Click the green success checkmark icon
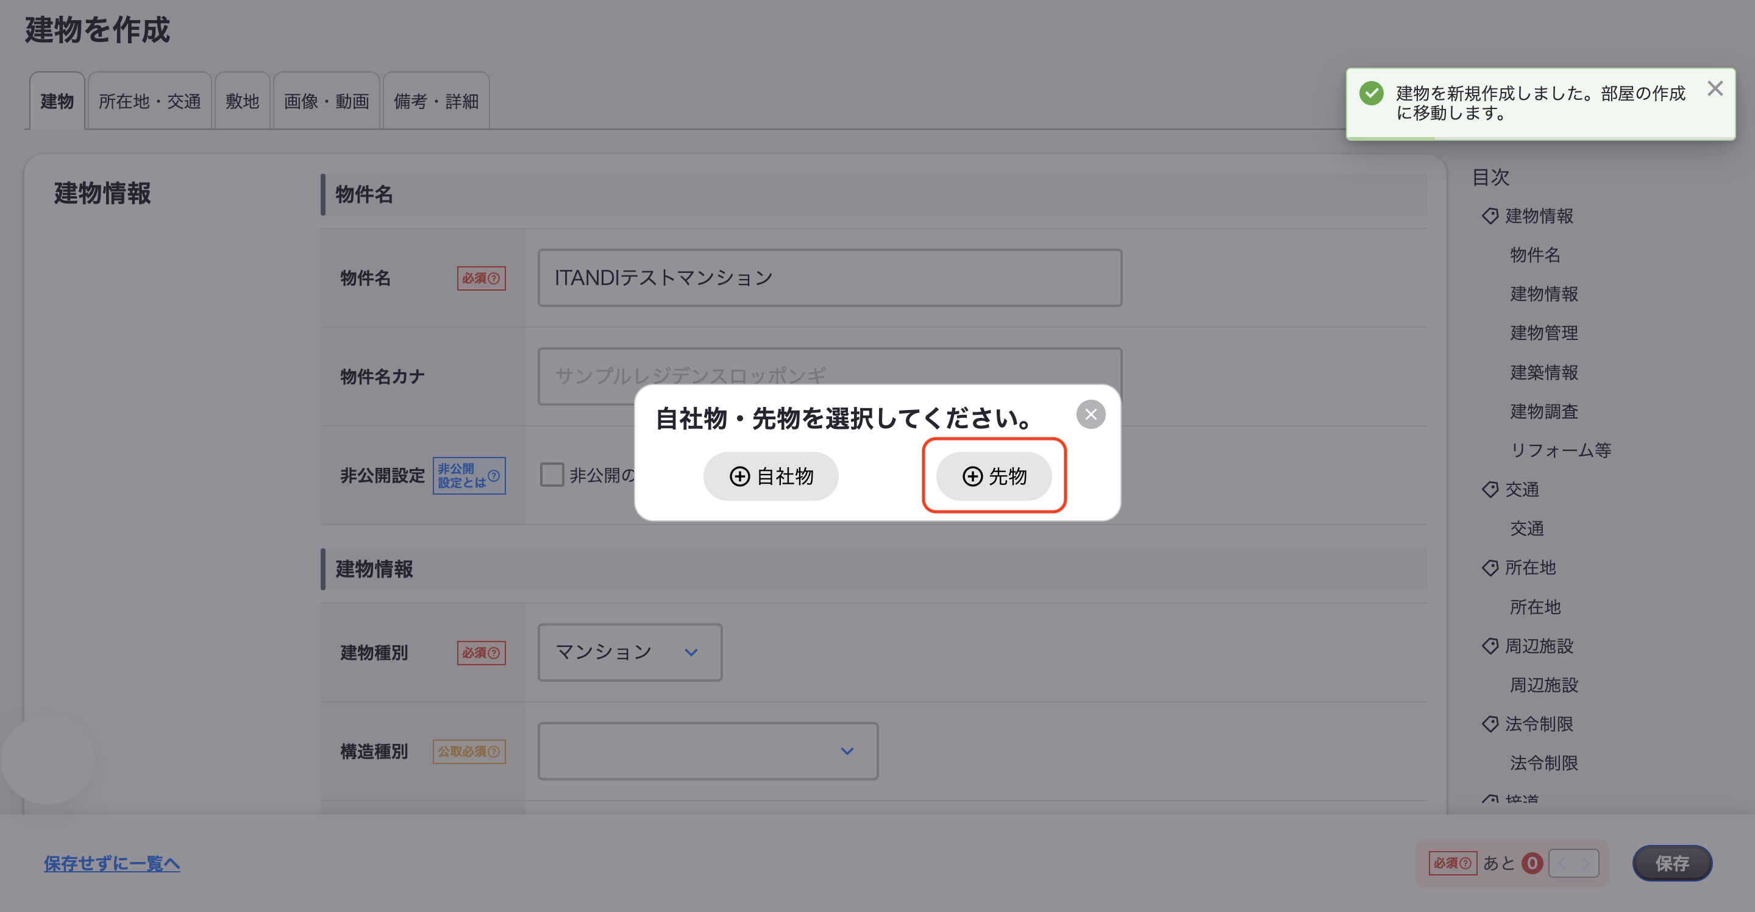 coord(1372,93)
